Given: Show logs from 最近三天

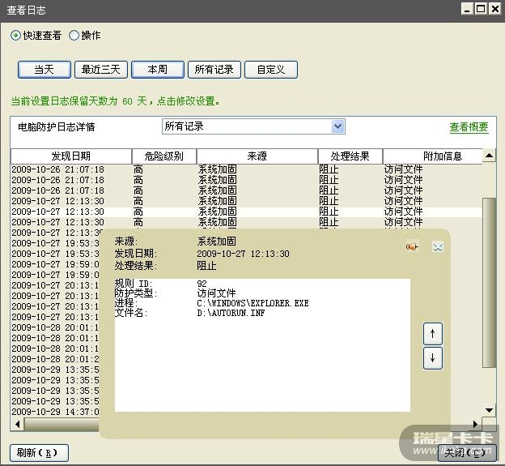Looking at the screenshot, I should coord(100,70).
